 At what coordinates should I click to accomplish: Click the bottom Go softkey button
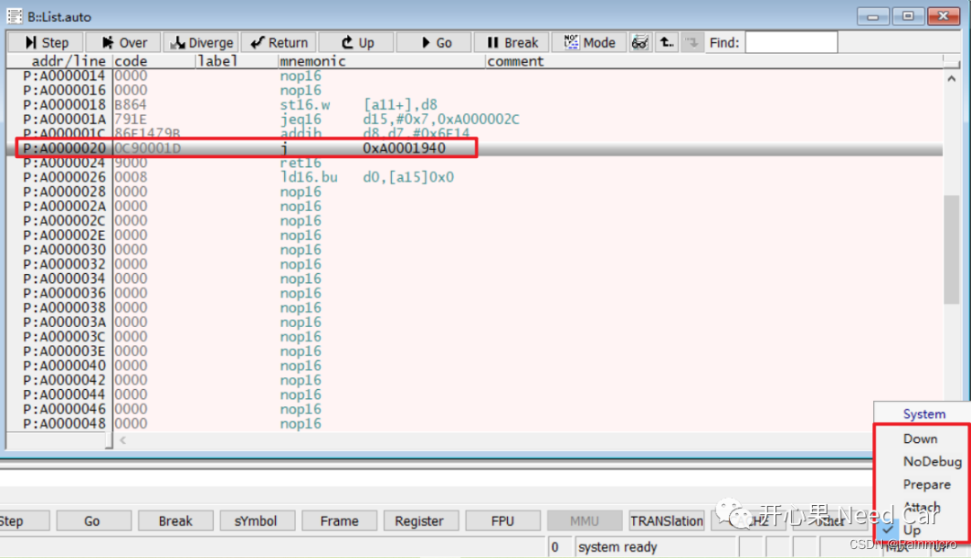93,521
